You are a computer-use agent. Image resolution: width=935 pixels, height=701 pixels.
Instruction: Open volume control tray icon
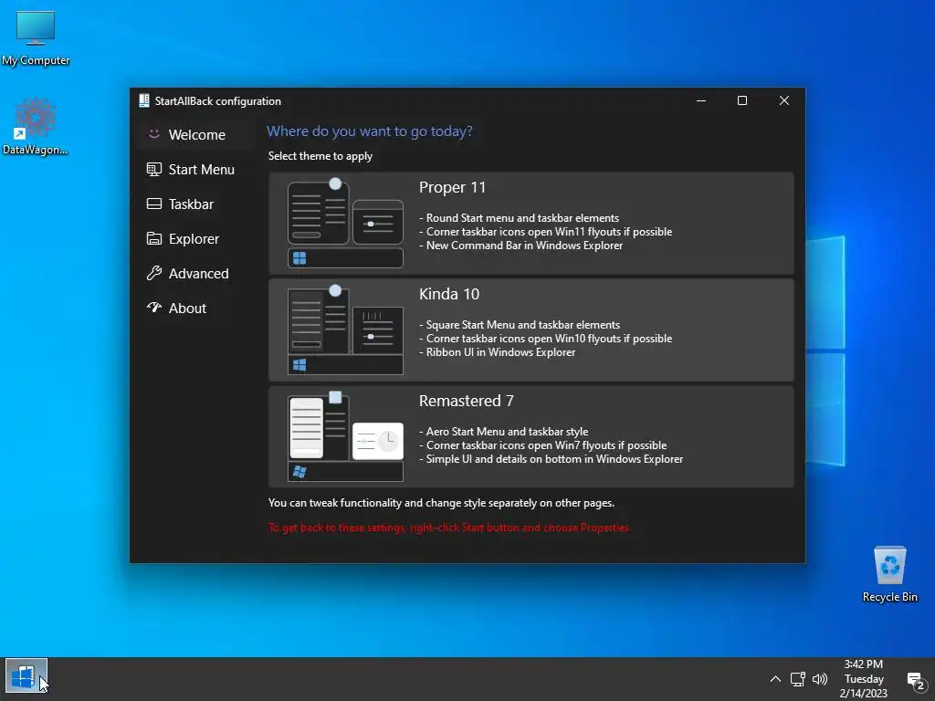click(820, 679)
